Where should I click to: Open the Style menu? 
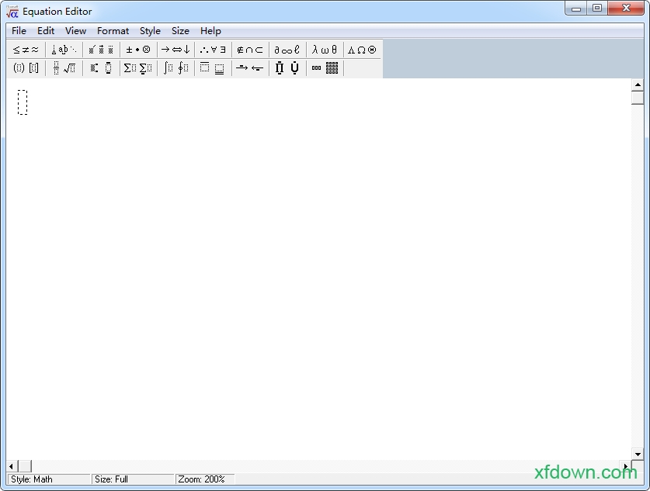pyautogui.click(x=150, y=31)
